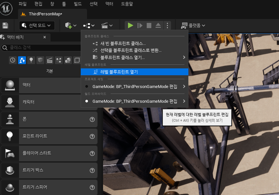Click the 플레이어 스타트 flag thumbnail
The width and height of the screenshot is (279, 195).
[10, 153]
